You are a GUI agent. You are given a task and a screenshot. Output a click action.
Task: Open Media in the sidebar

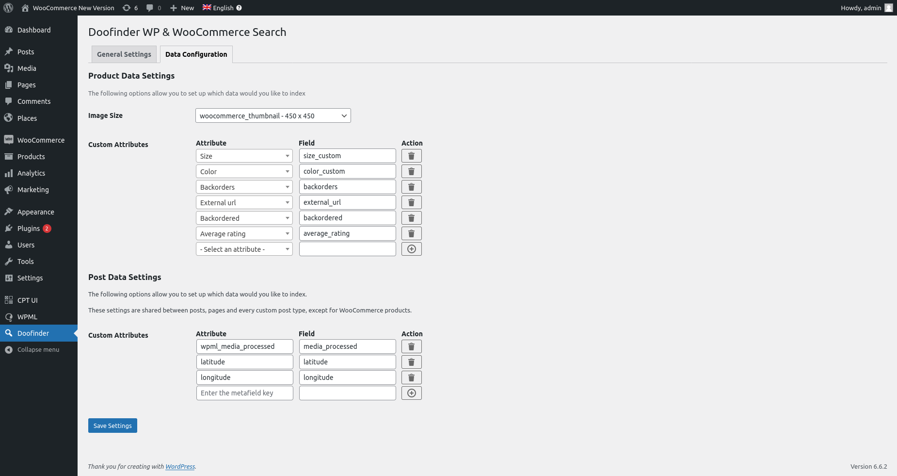coord(39,68)
